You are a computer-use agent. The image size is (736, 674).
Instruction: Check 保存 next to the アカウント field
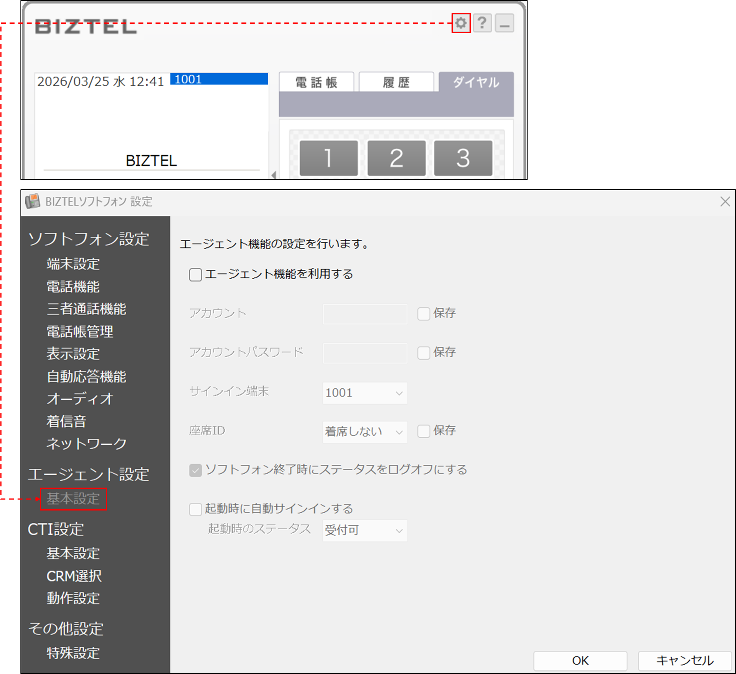click(x=424, y=314)
